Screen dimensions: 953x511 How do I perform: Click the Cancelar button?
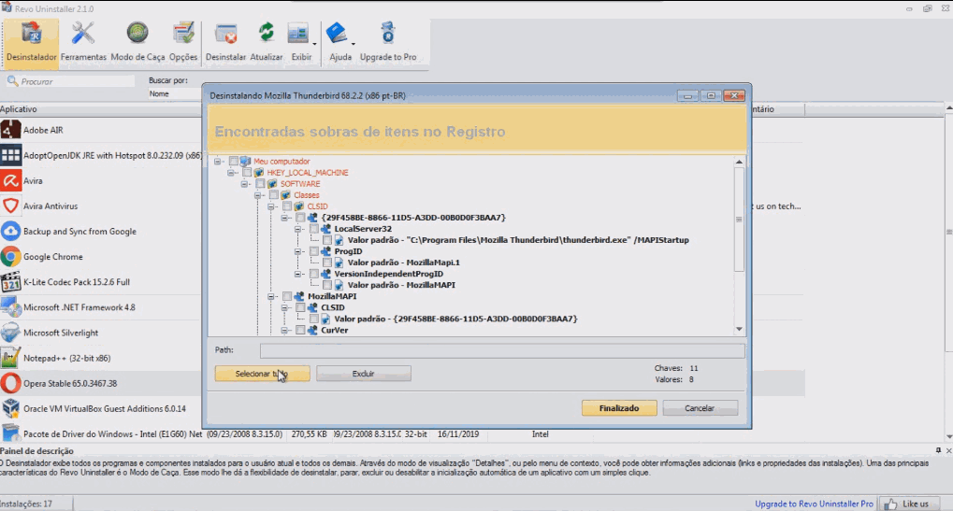pos(700,408)
